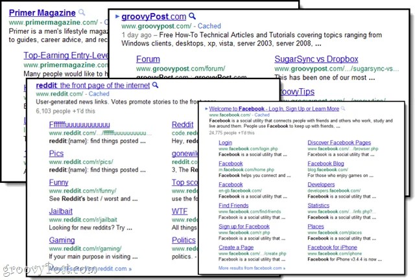Open the groovyPost.com result title
This screenshot has width=415, height=280.
[x=154, y=16]
